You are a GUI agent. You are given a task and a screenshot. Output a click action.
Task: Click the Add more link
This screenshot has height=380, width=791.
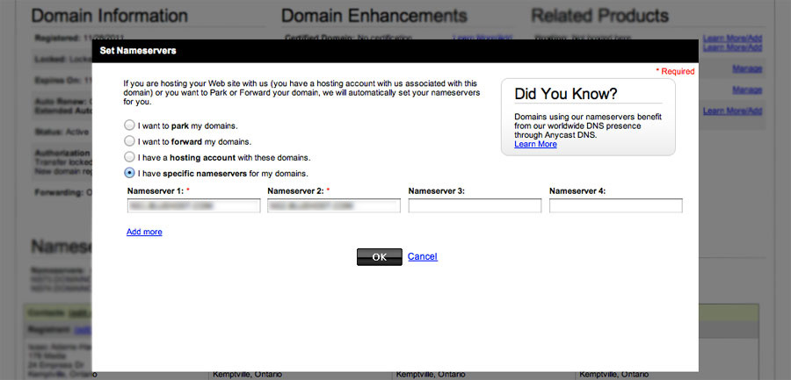(x=144, y=232)
